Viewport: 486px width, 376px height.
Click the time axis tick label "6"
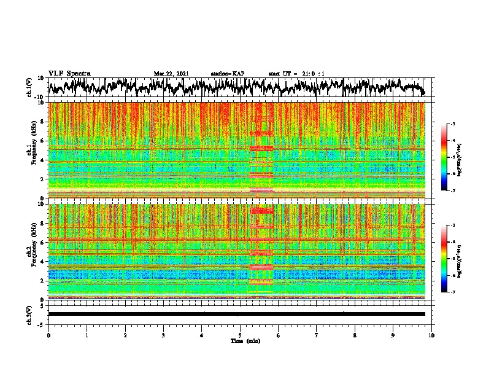coord(279,335)
